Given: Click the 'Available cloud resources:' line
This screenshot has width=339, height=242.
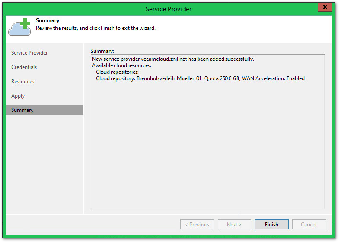Looking at the screenshot, I should click(x=121, y=65).
